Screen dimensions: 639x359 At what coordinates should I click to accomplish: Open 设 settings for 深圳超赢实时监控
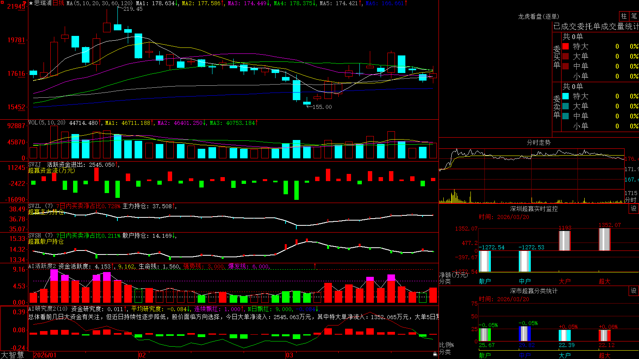634,209
